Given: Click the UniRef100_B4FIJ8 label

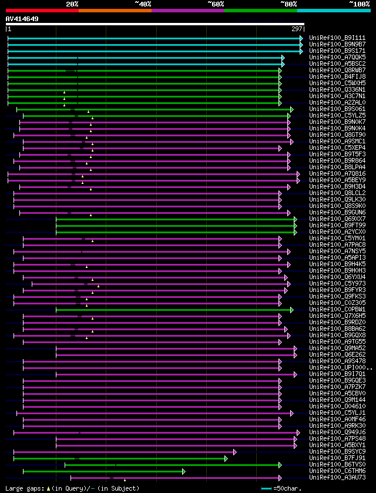Looking at the screenshot, I should click(337, 77).
